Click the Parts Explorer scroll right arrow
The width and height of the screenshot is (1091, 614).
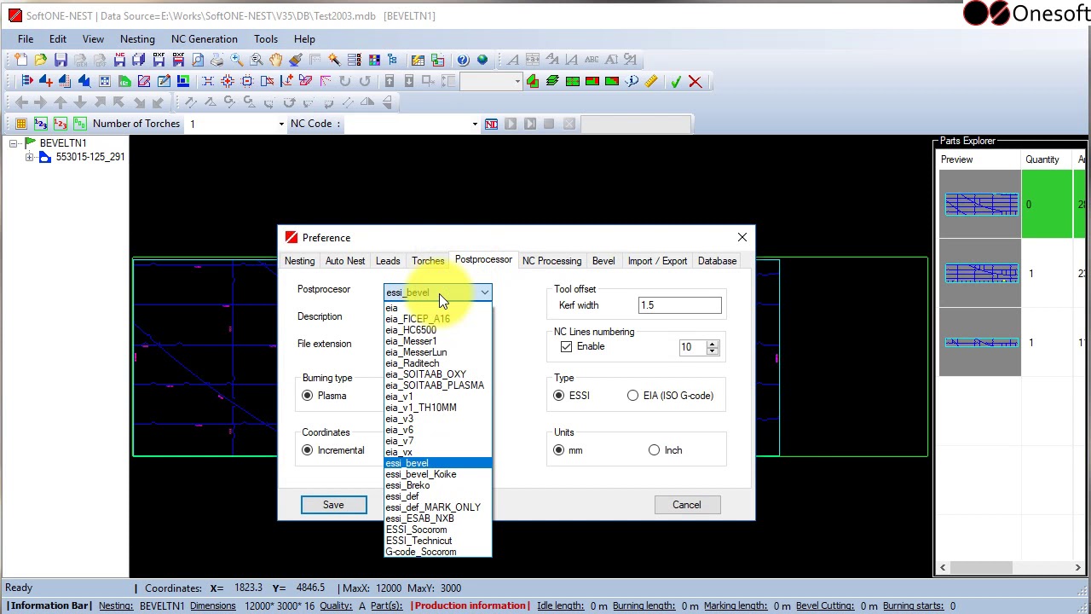point(1077,568)
